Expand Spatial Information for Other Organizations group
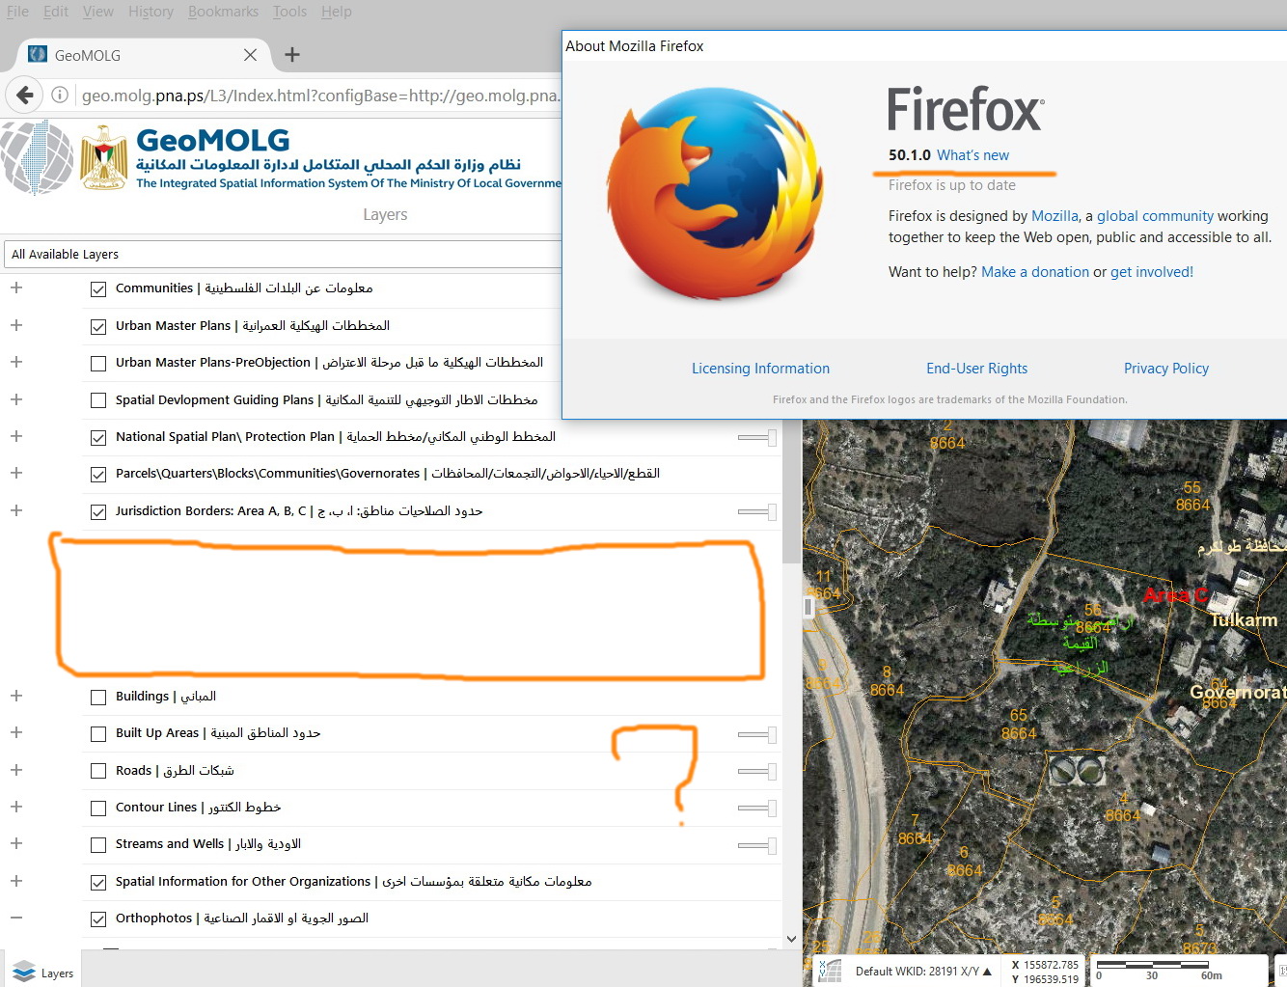The width and height of the screenshot is (1287, 987). coord(16,881)
